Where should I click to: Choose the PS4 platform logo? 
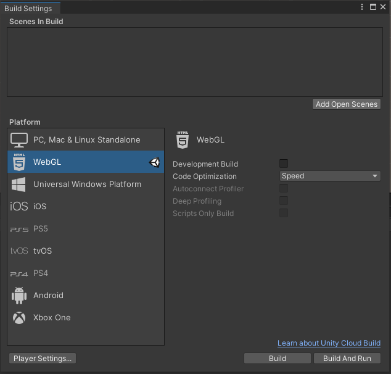pyautogui.click(x=19, y=274)
